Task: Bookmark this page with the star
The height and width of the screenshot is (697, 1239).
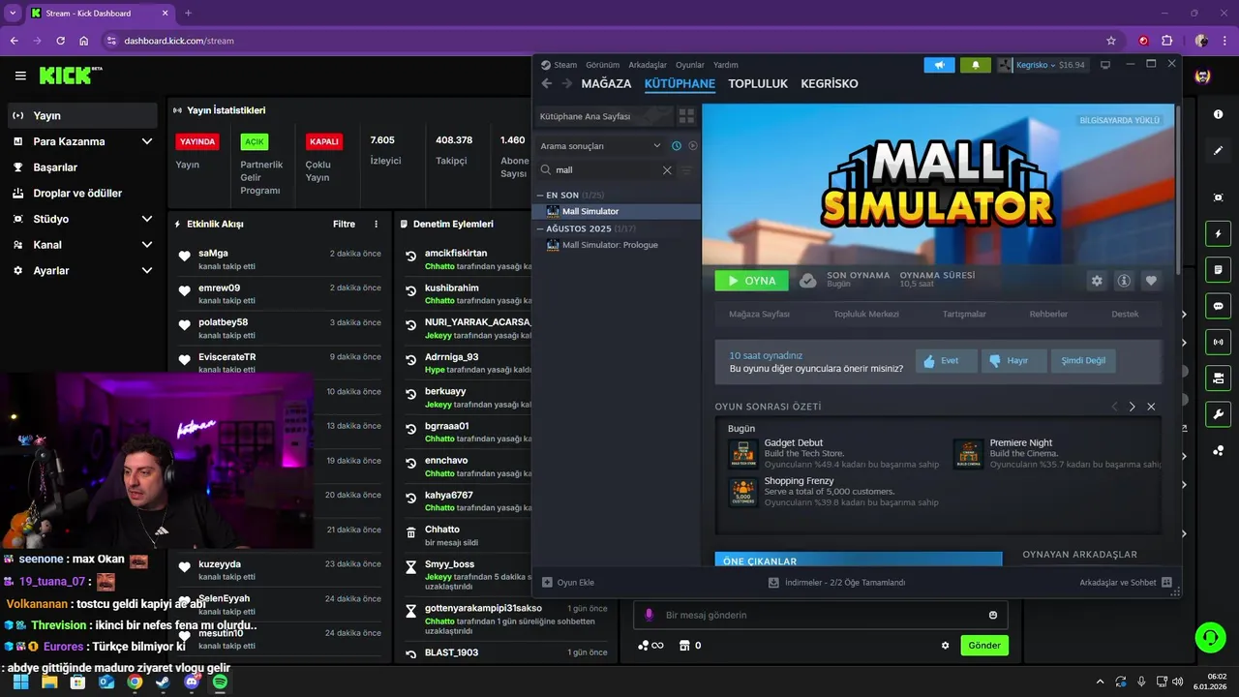Action: 1111,41
